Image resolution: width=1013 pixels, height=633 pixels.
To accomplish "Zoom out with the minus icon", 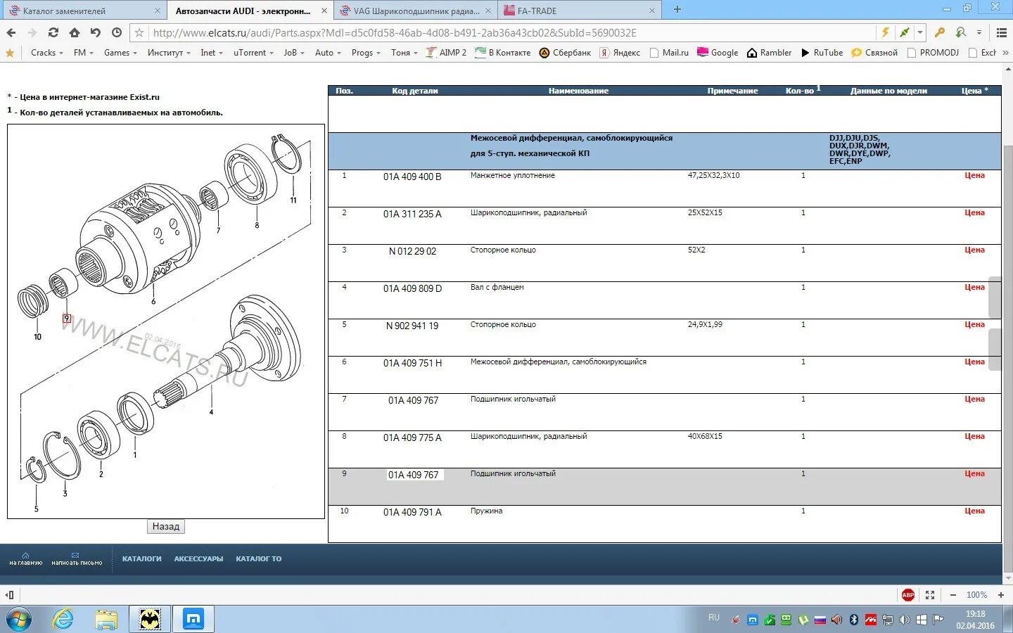I will (953, 595).
